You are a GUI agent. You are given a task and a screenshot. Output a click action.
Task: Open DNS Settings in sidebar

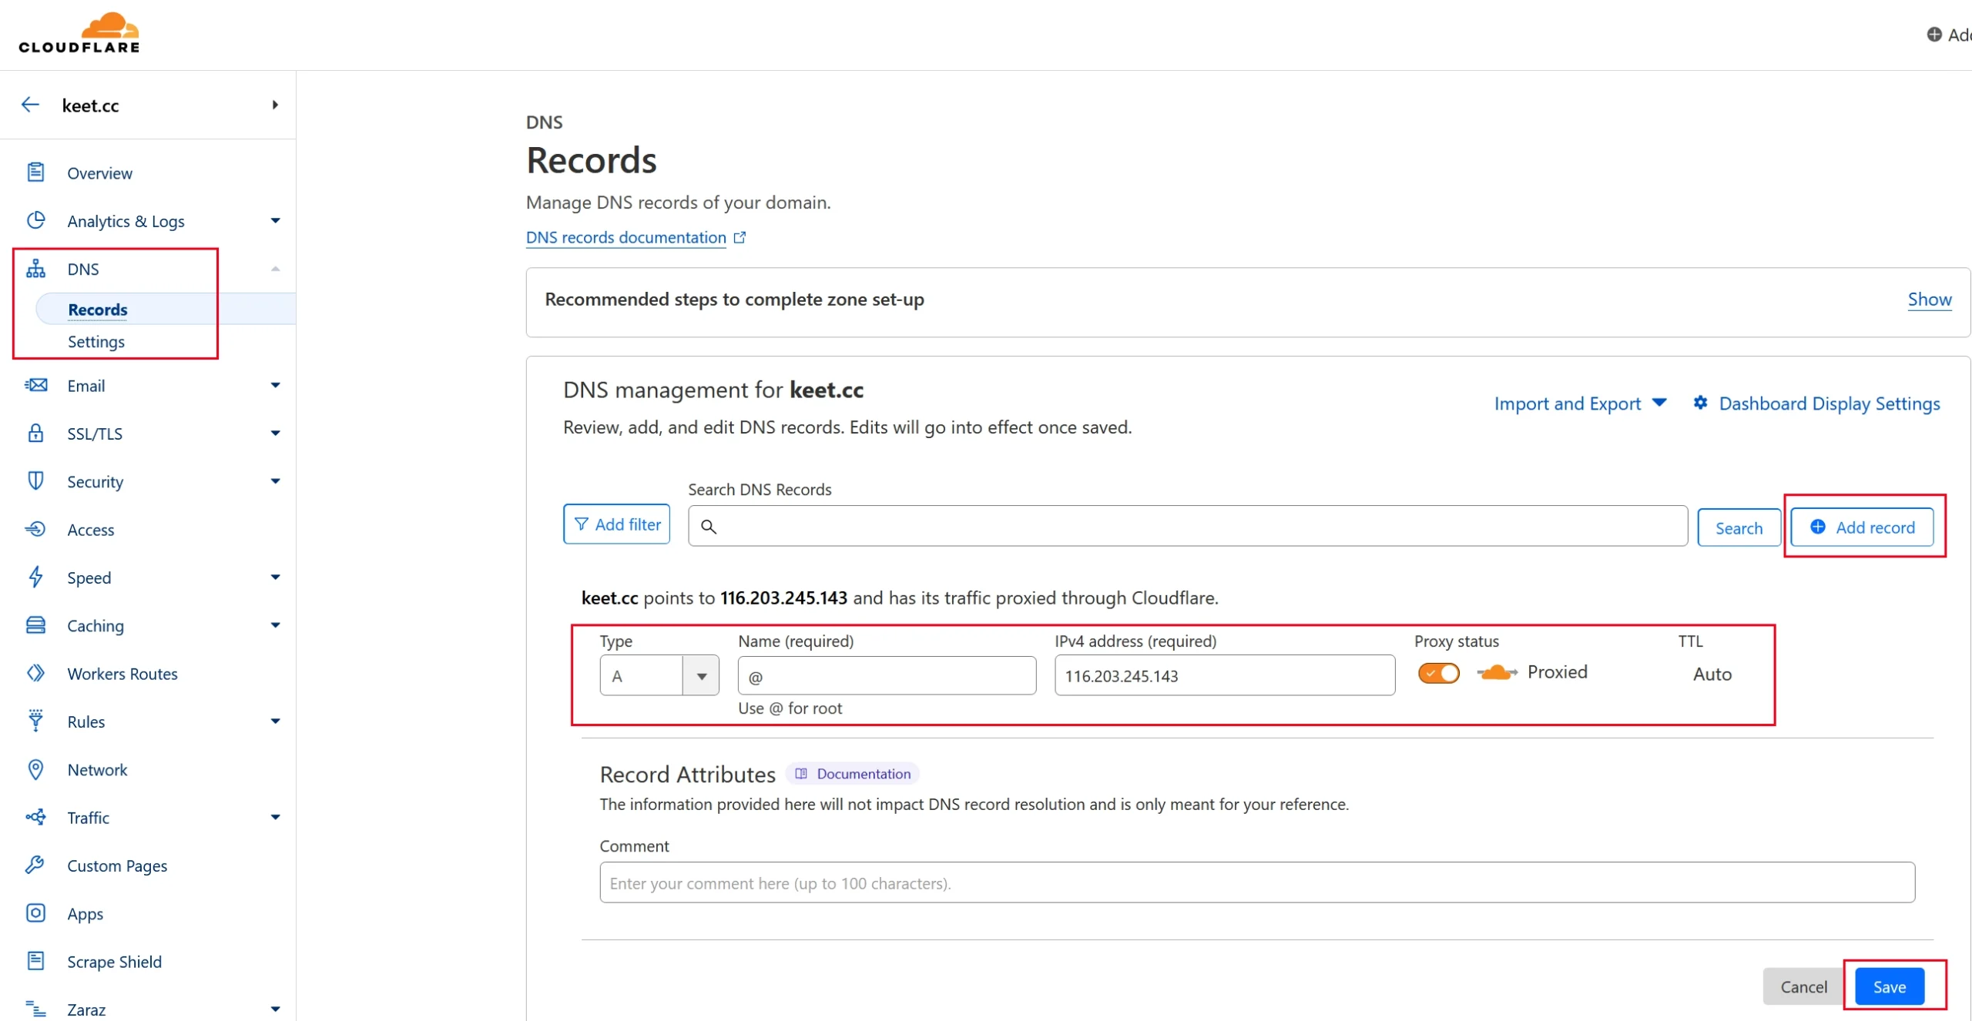96,341
